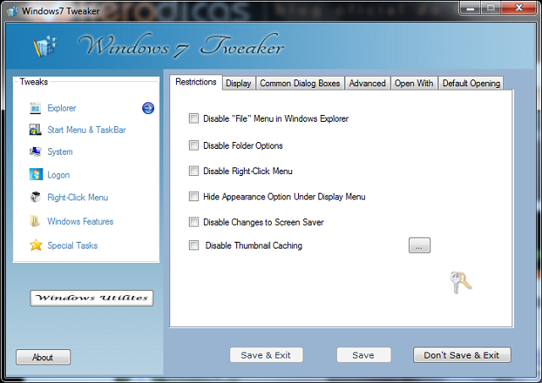Viewport: 542px width, 383px height.
Task: Click the keys icon in Restrictions panel
Action: (461, 282)
